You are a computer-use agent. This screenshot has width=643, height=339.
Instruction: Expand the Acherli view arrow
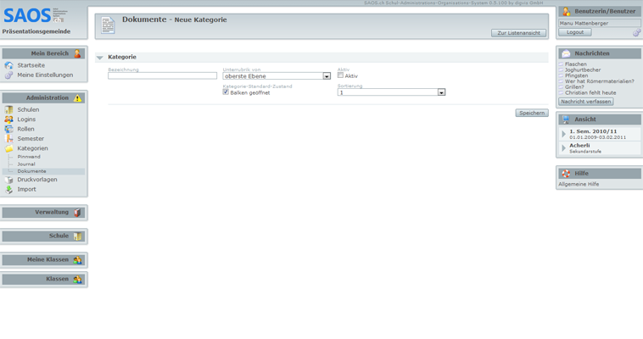(564, 148)
